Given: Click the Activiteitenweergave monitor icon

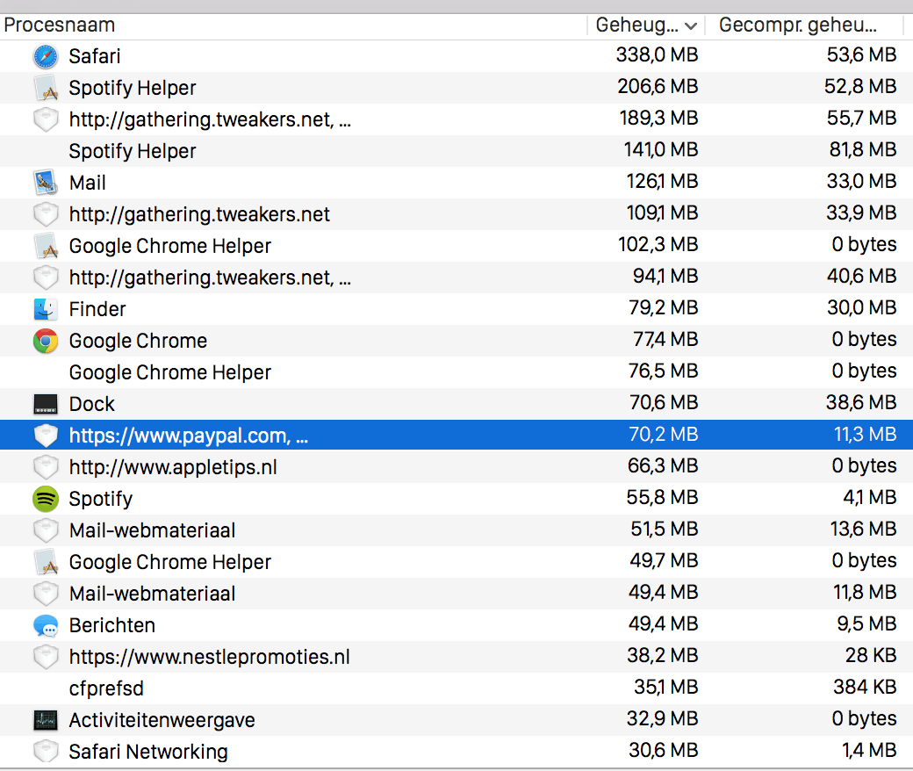Looking at the screenshot, I should click(46, 720).
